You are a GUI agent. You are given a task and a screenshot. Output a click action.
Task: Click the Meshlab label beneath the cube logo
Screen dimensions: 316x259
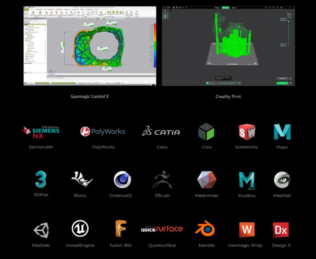click(41, 245)
